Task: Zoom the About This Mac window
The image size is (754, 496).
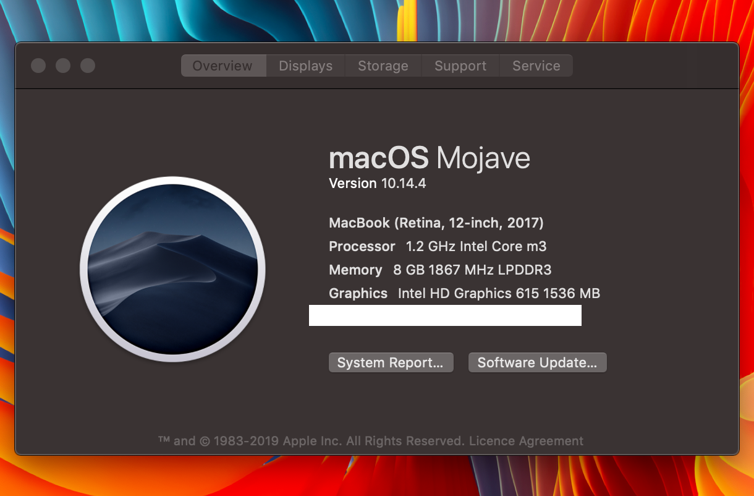Action: 88,66
